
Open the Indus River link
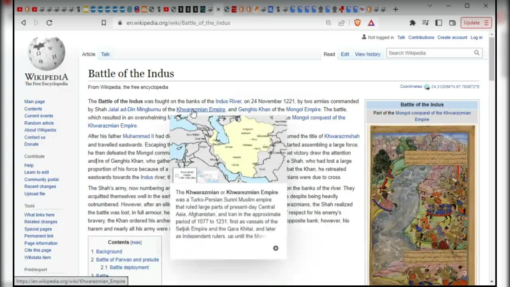point(228,101)
